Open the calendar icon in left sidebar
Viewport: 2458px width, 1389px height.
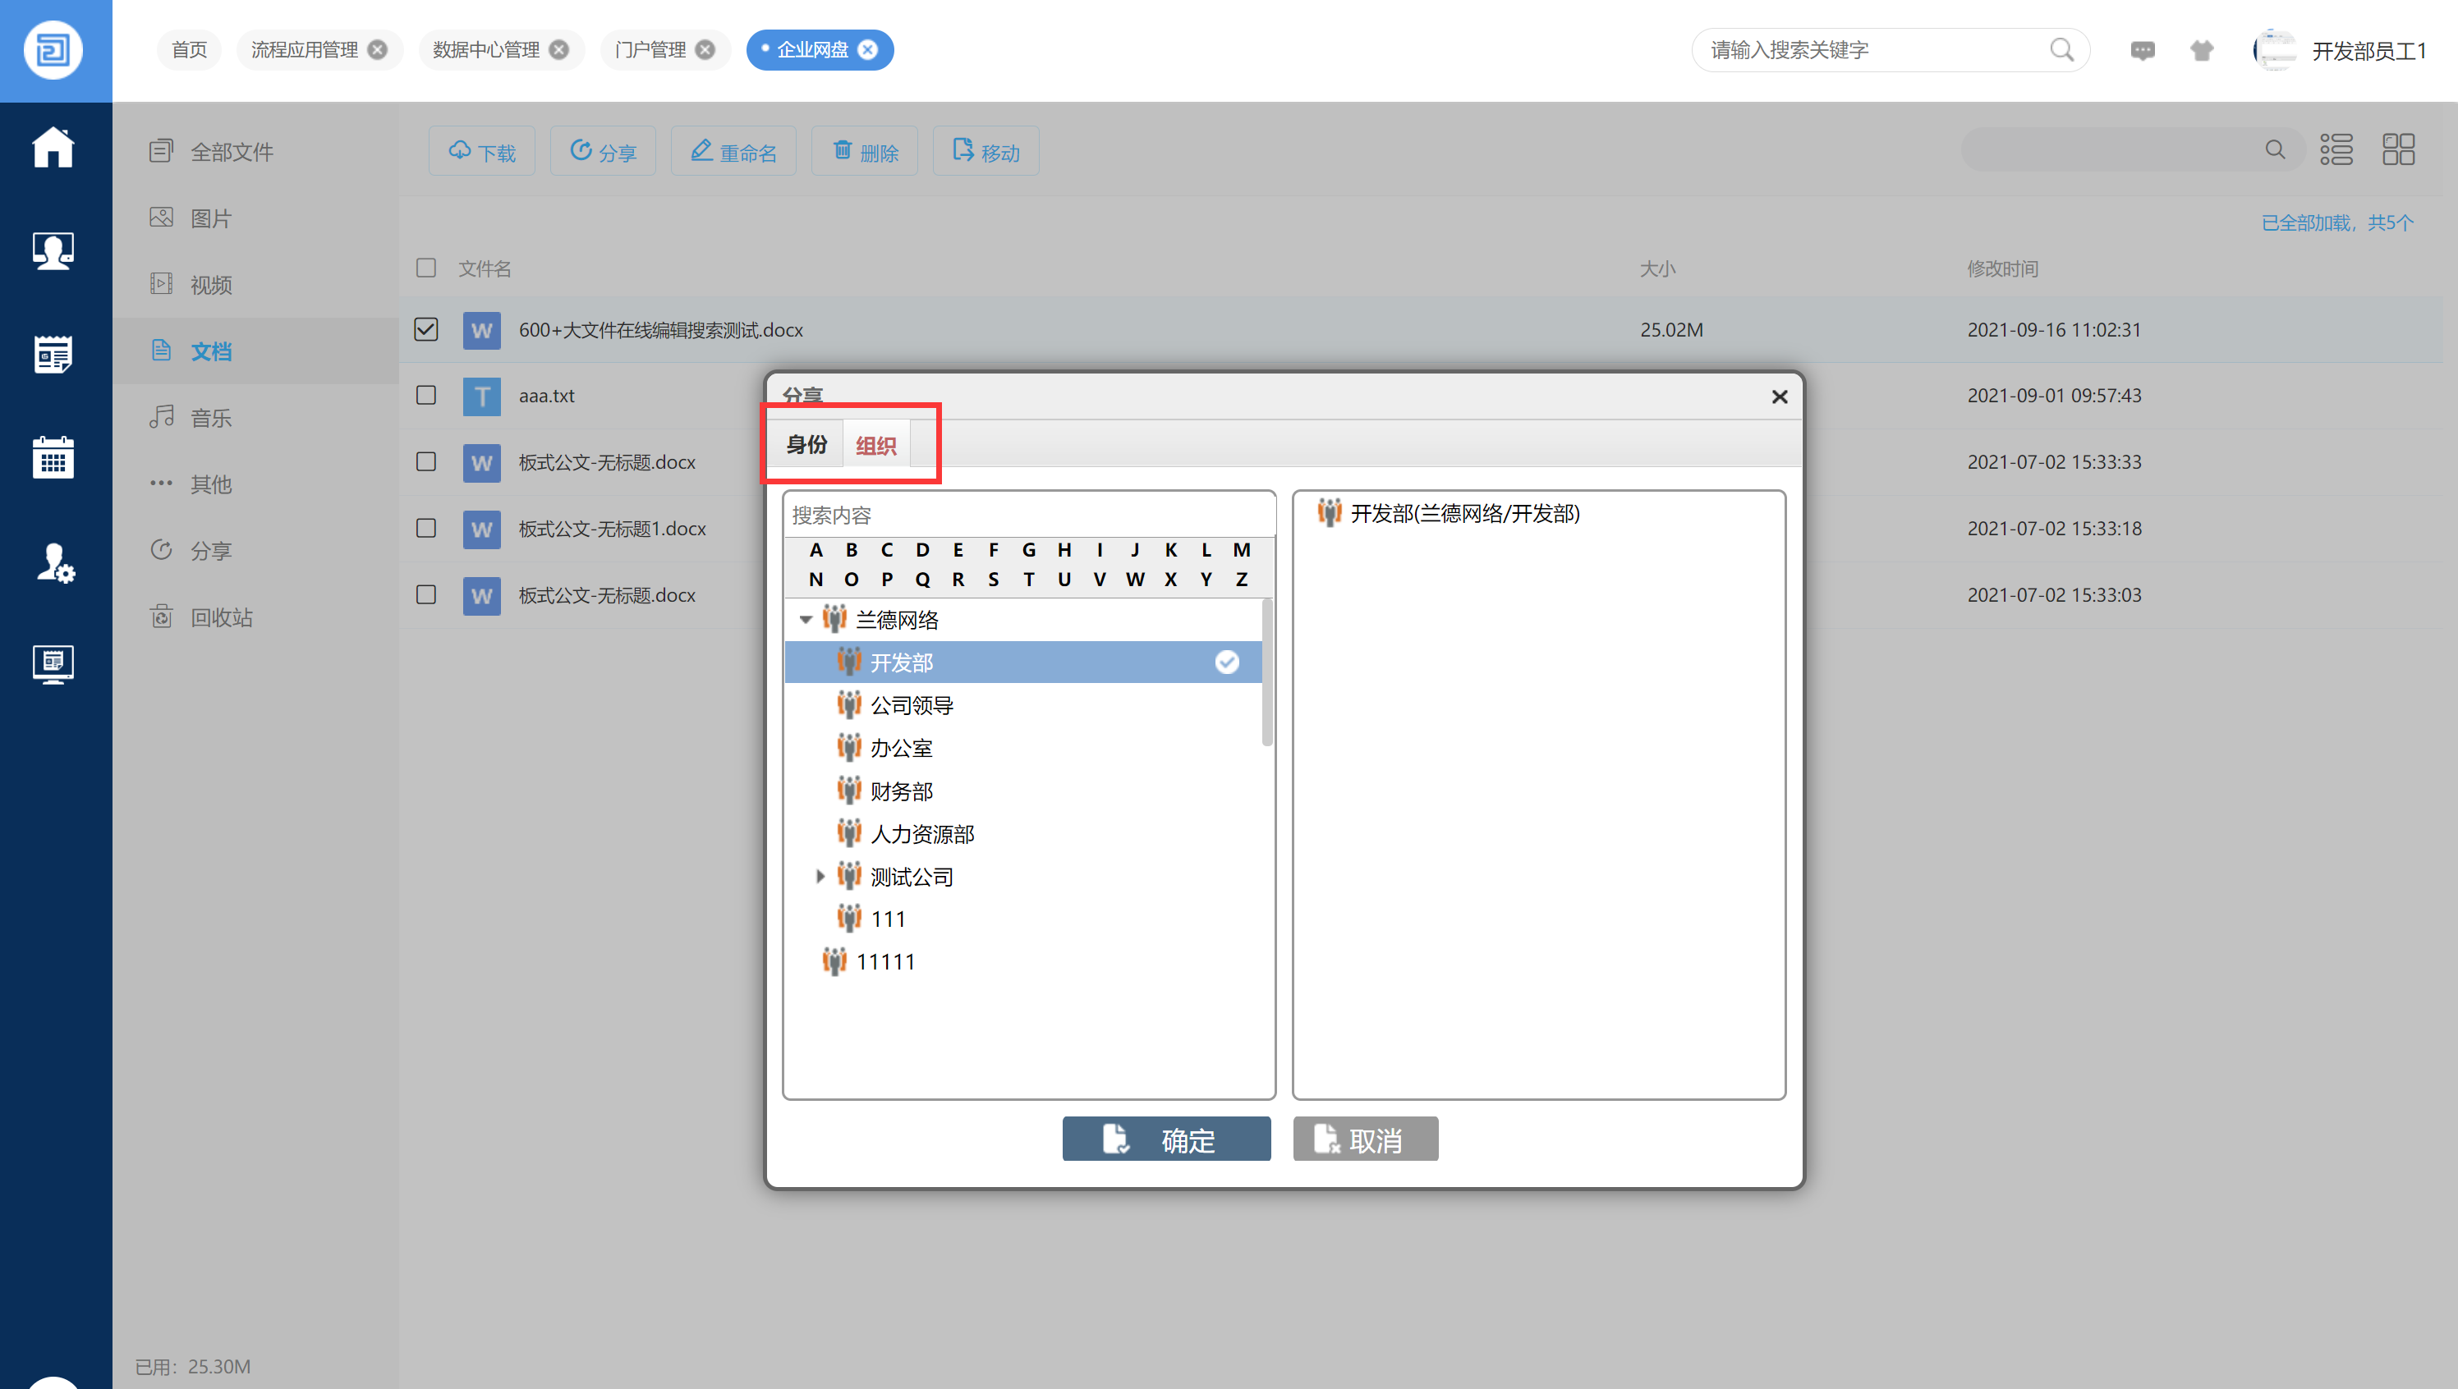pyautogui.click(x=53, y=458)
